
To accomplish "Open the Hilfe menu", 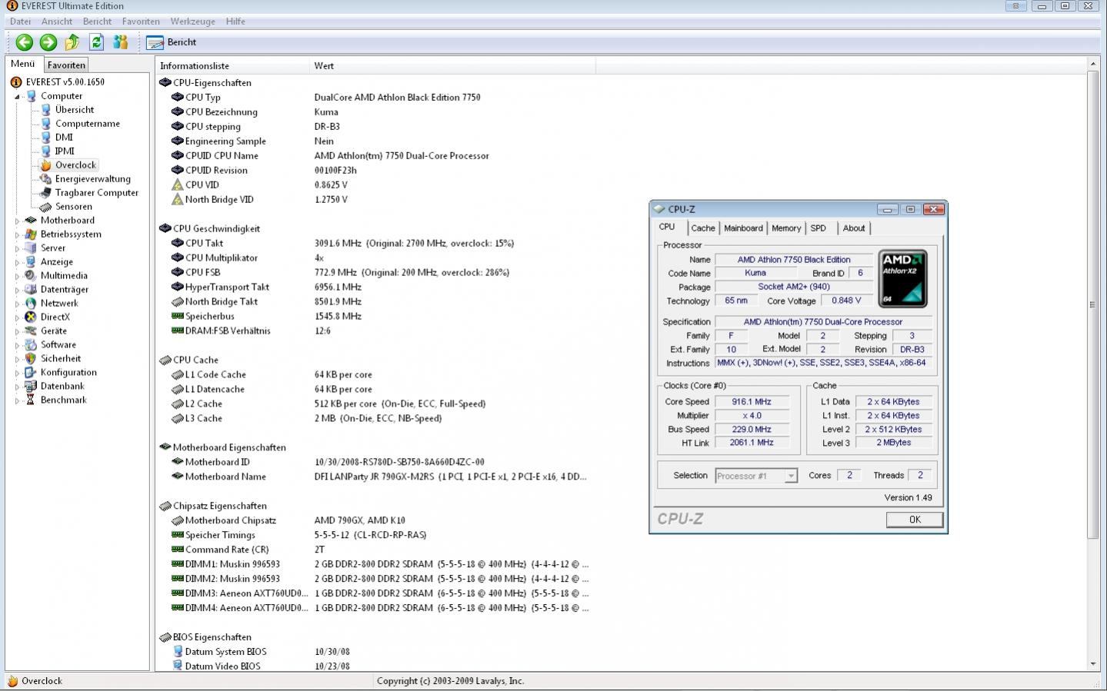I will (x=235, y=22).
